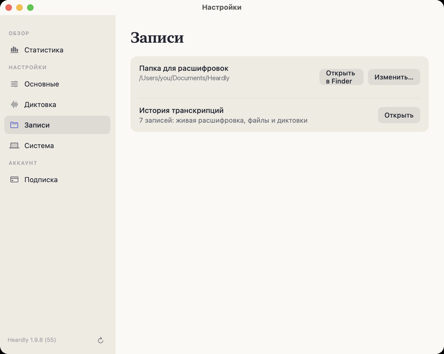
Task: Click the Основные sliders icon
Action: pos(14,84)
